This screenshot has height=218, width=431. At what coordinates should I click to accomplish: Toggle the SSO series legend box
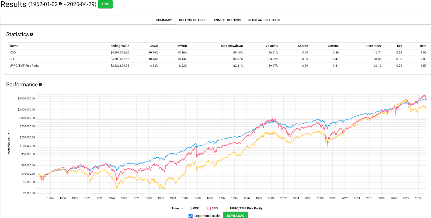click(209, 208)
